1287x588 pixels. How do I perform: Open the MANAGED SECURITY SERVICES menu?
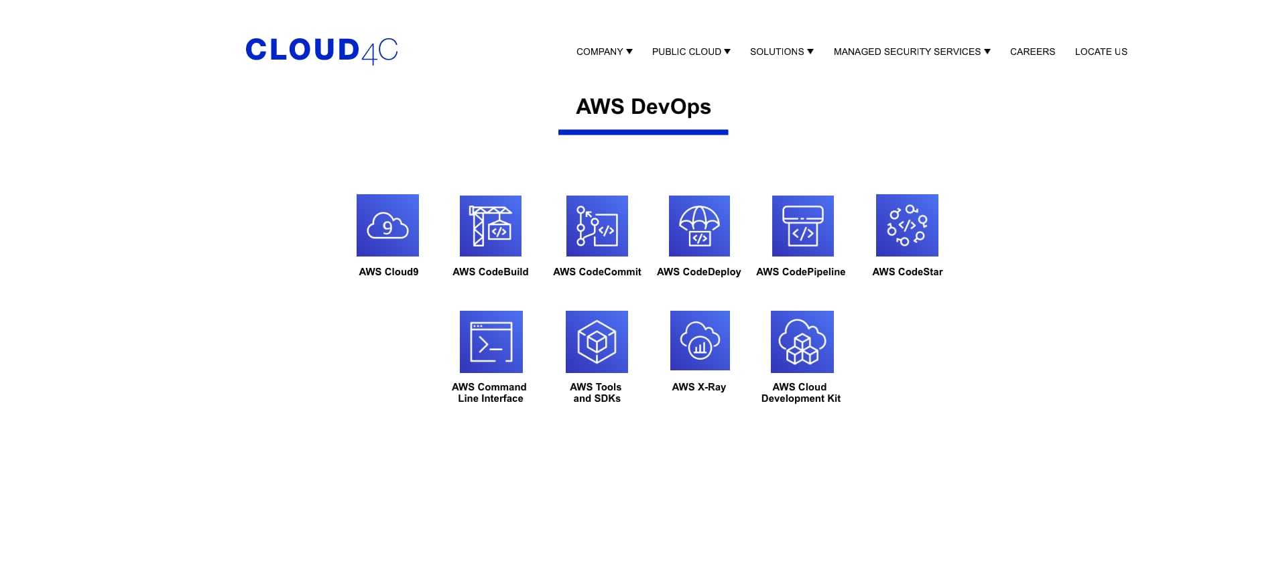coord(912,52)
